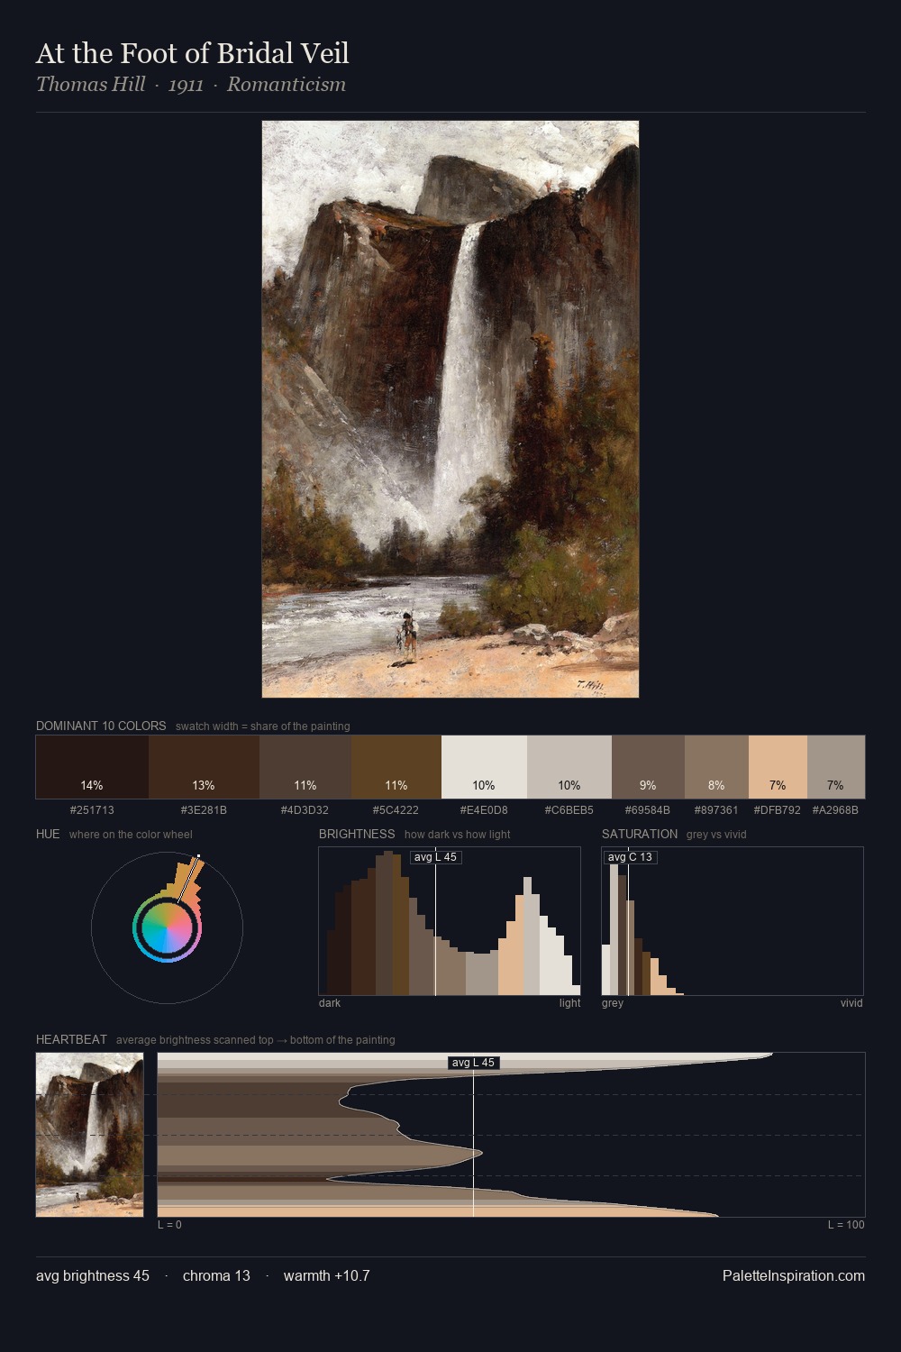Click the light axis label
901x1352 pixels.
[x=570, y=1002]
